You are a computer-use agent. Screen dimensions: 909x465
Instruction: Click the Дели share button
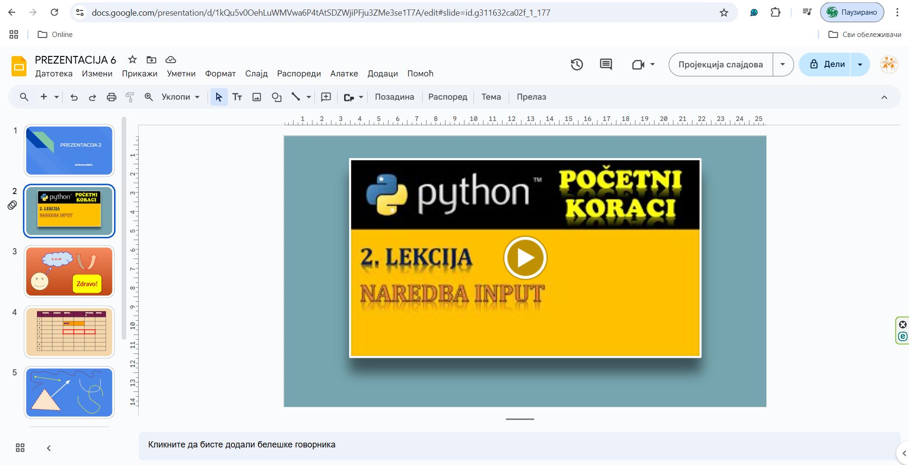(x=827, y=65)
